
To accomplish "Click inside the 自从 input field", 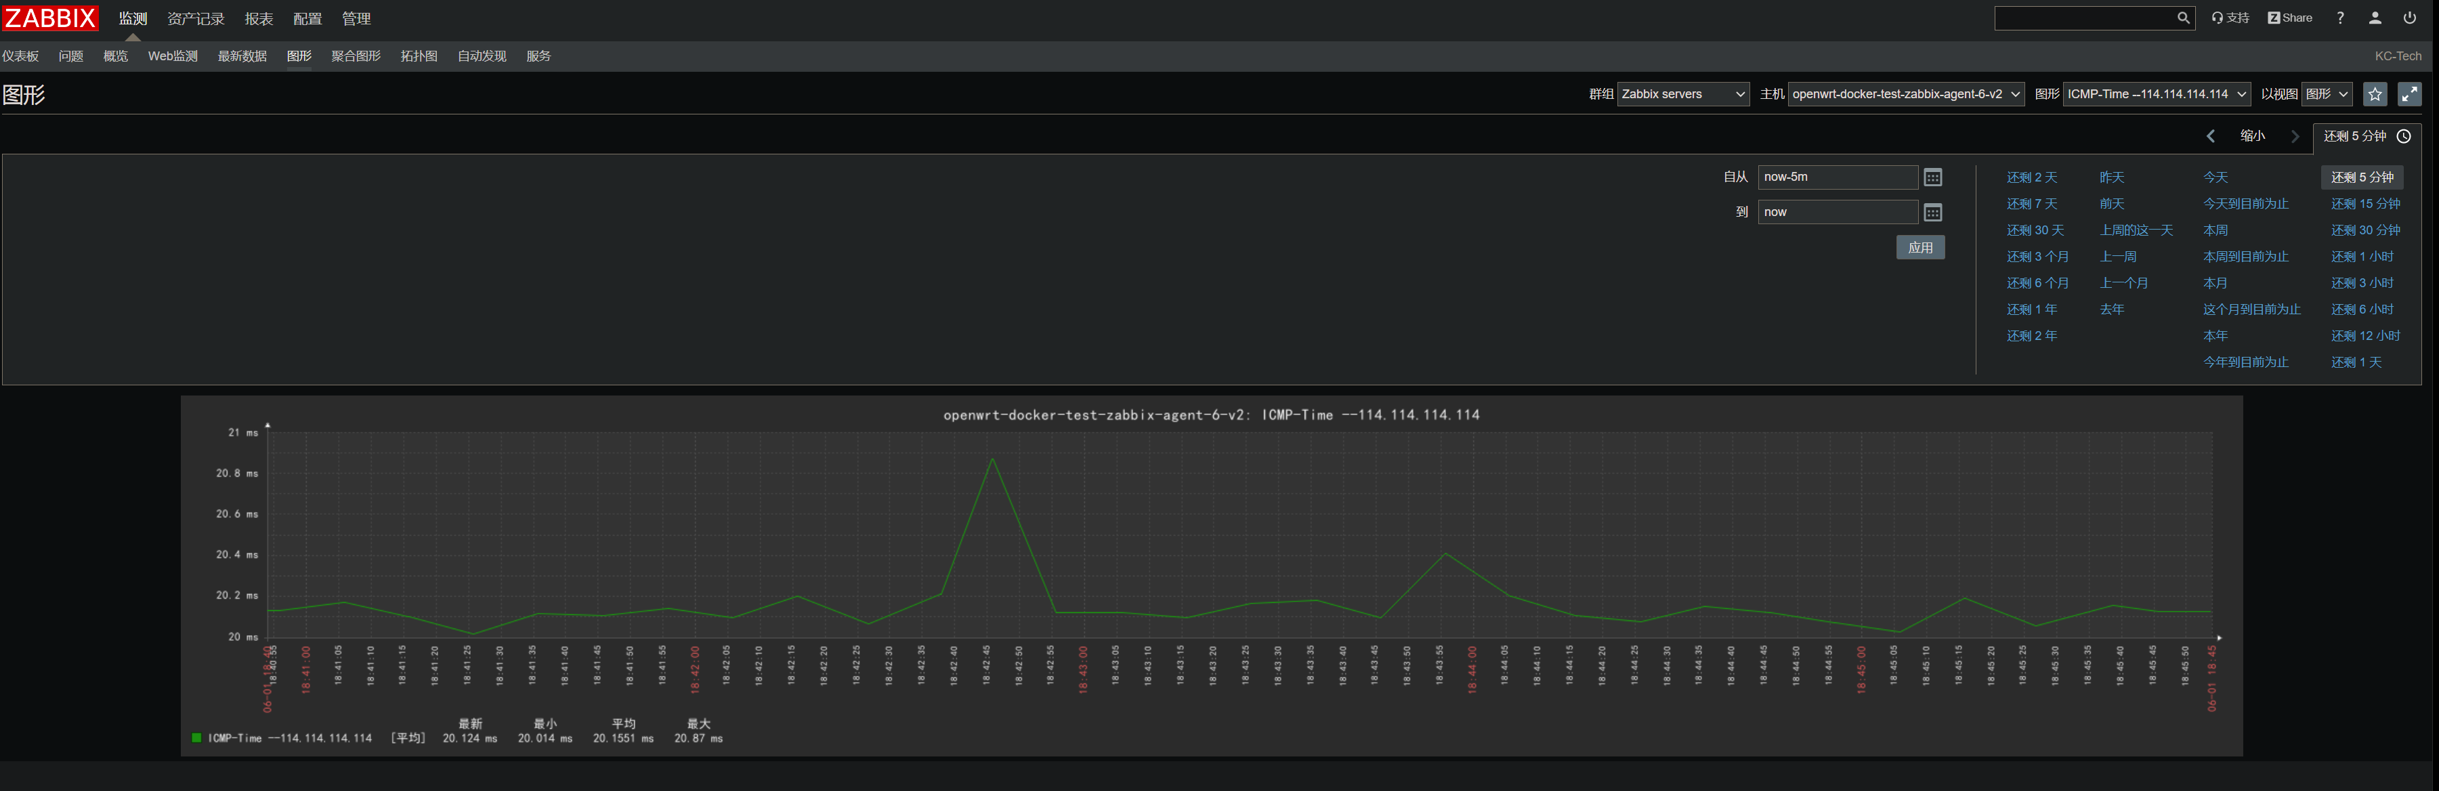I will coord(1837,177).
